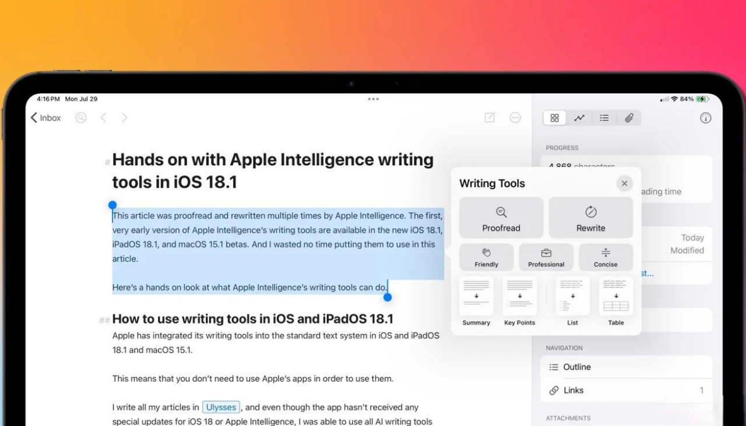Screen dimensions: 746x426
Task: Convert selection to a List
Action: [x=573, y=301]
